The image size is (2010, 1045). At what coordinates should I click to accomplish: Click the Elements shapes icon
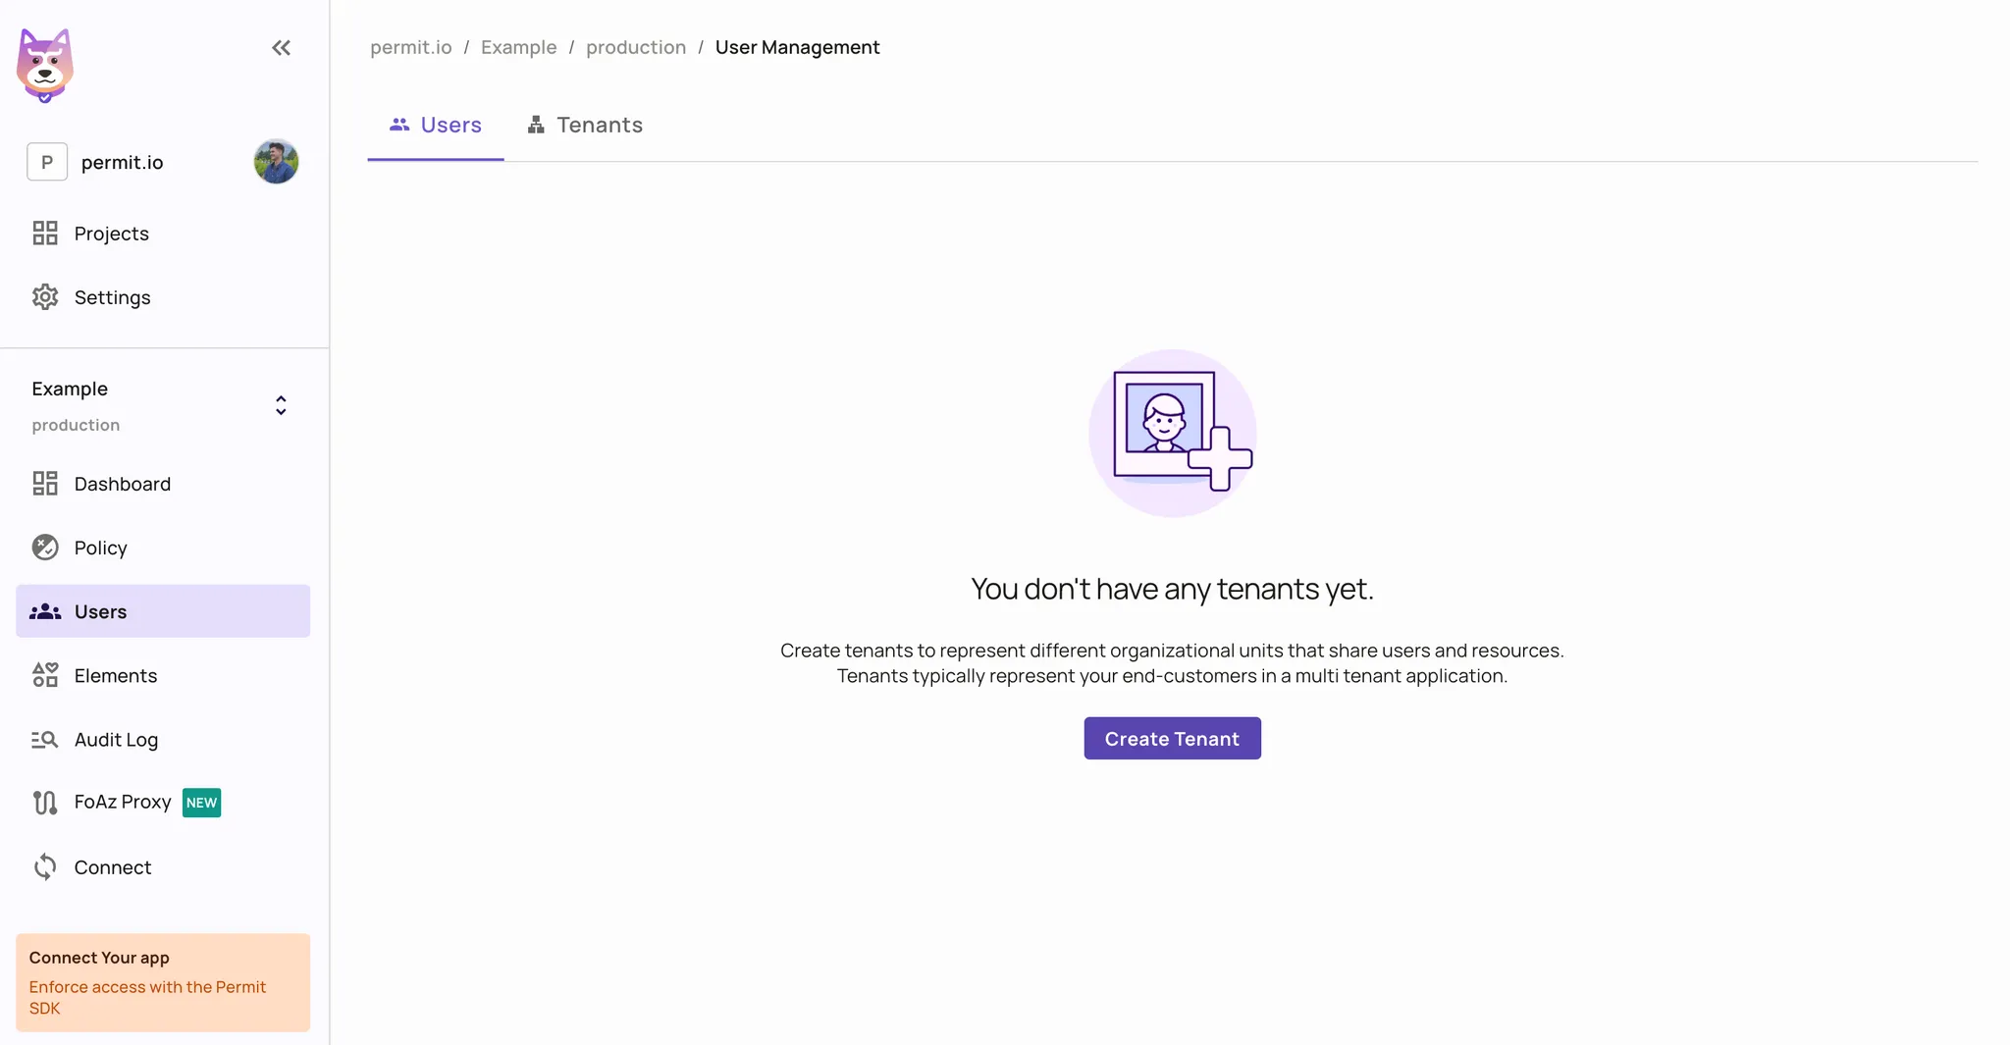45,675
